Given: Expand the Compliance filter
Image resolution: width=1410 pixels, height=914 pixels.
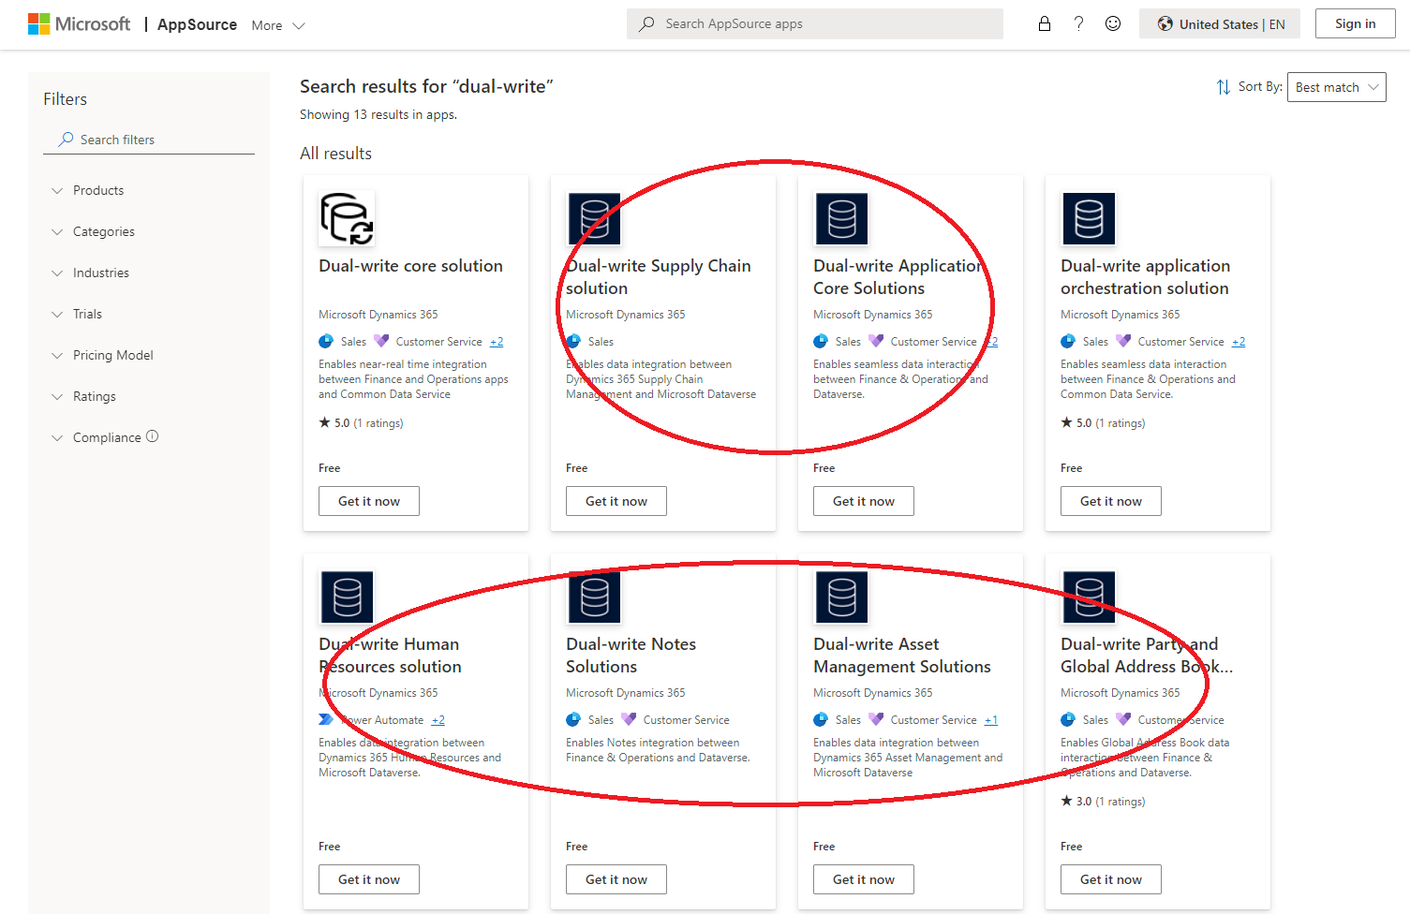Looking at the screenshot, I should (97, 437).
